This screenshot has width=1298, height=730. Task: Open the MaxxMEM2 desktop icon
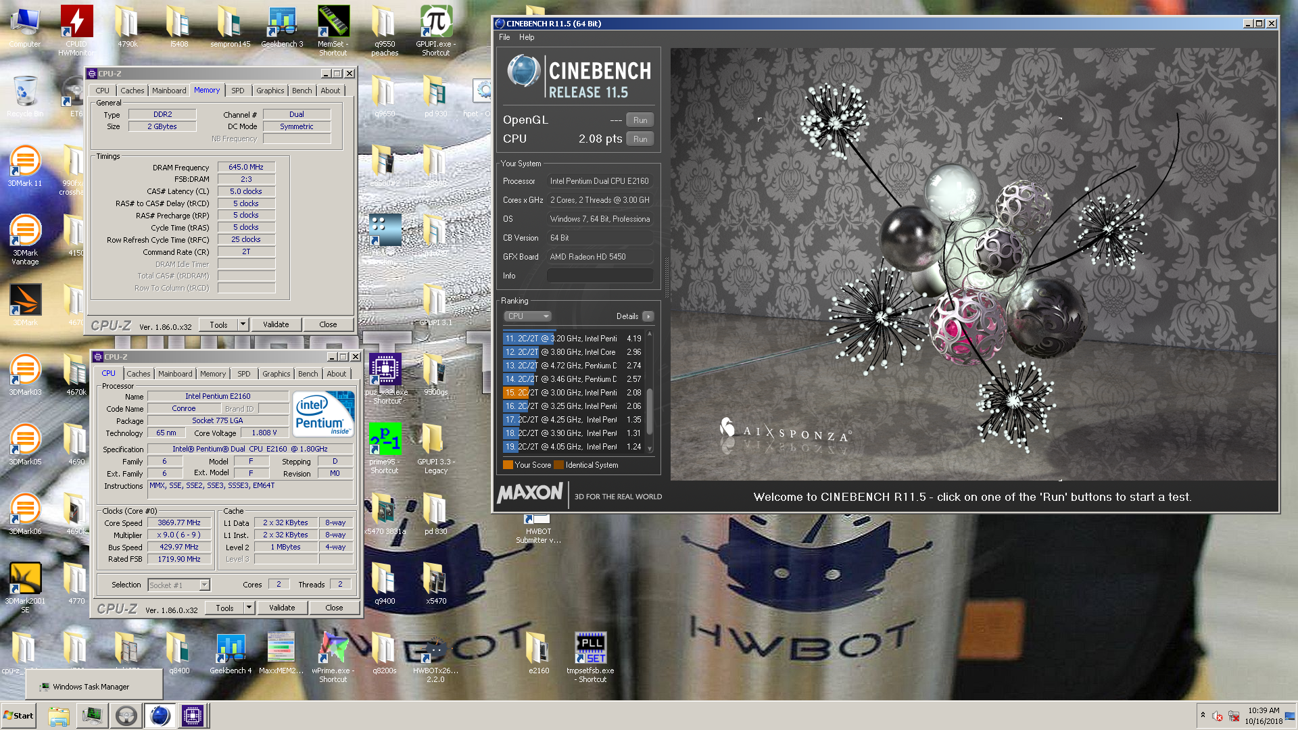pos(281,654)
